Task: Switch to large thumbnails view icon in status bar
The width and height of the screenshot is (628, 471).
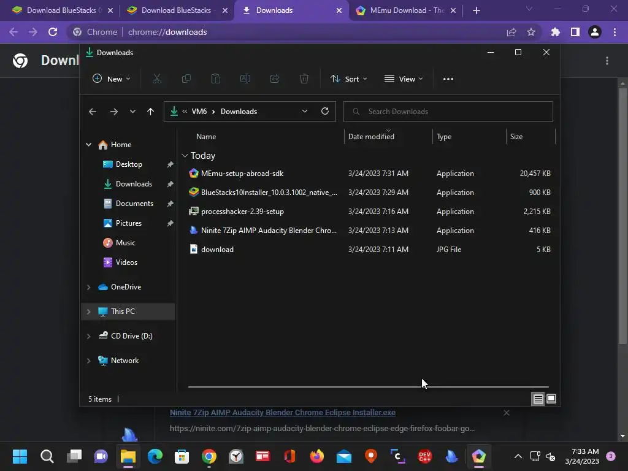Action: pyautogui.click(x=551, y=399)
